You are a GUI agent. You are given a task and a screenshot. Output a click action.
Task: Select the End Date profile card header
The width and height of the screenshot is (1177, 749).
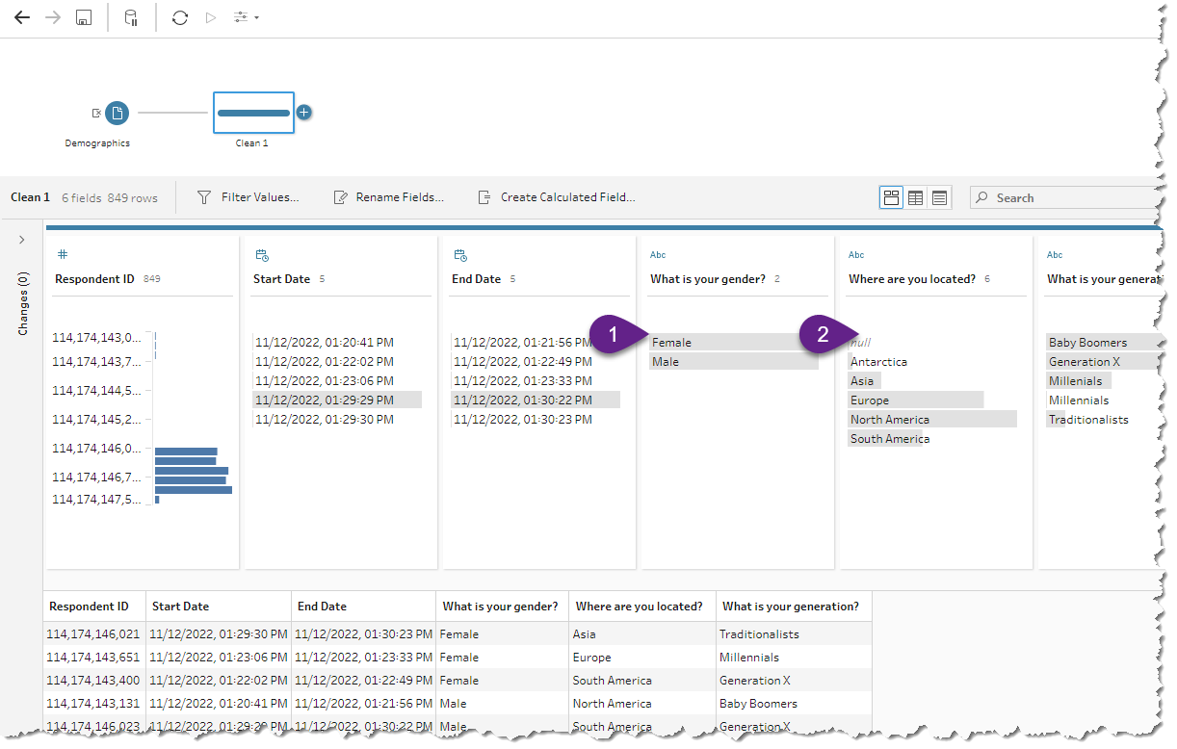click(477, 279)
